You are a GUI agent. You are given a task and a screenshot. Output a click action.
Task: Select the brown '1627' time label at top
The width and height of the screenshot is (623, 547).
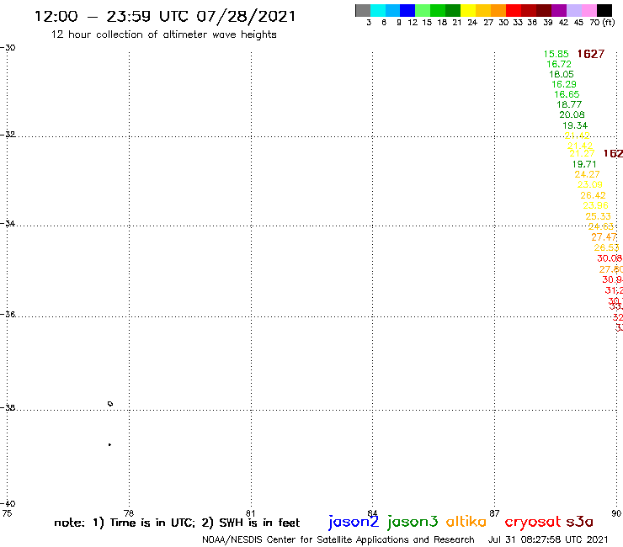[591, 54]
